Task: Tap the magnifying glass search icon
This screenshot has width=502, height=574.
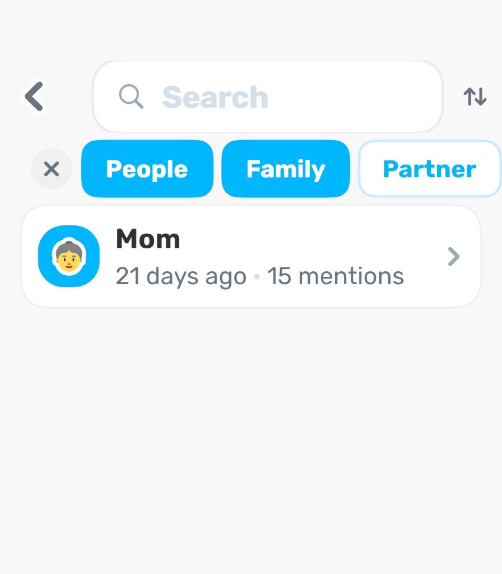Action: click(131, 96)
